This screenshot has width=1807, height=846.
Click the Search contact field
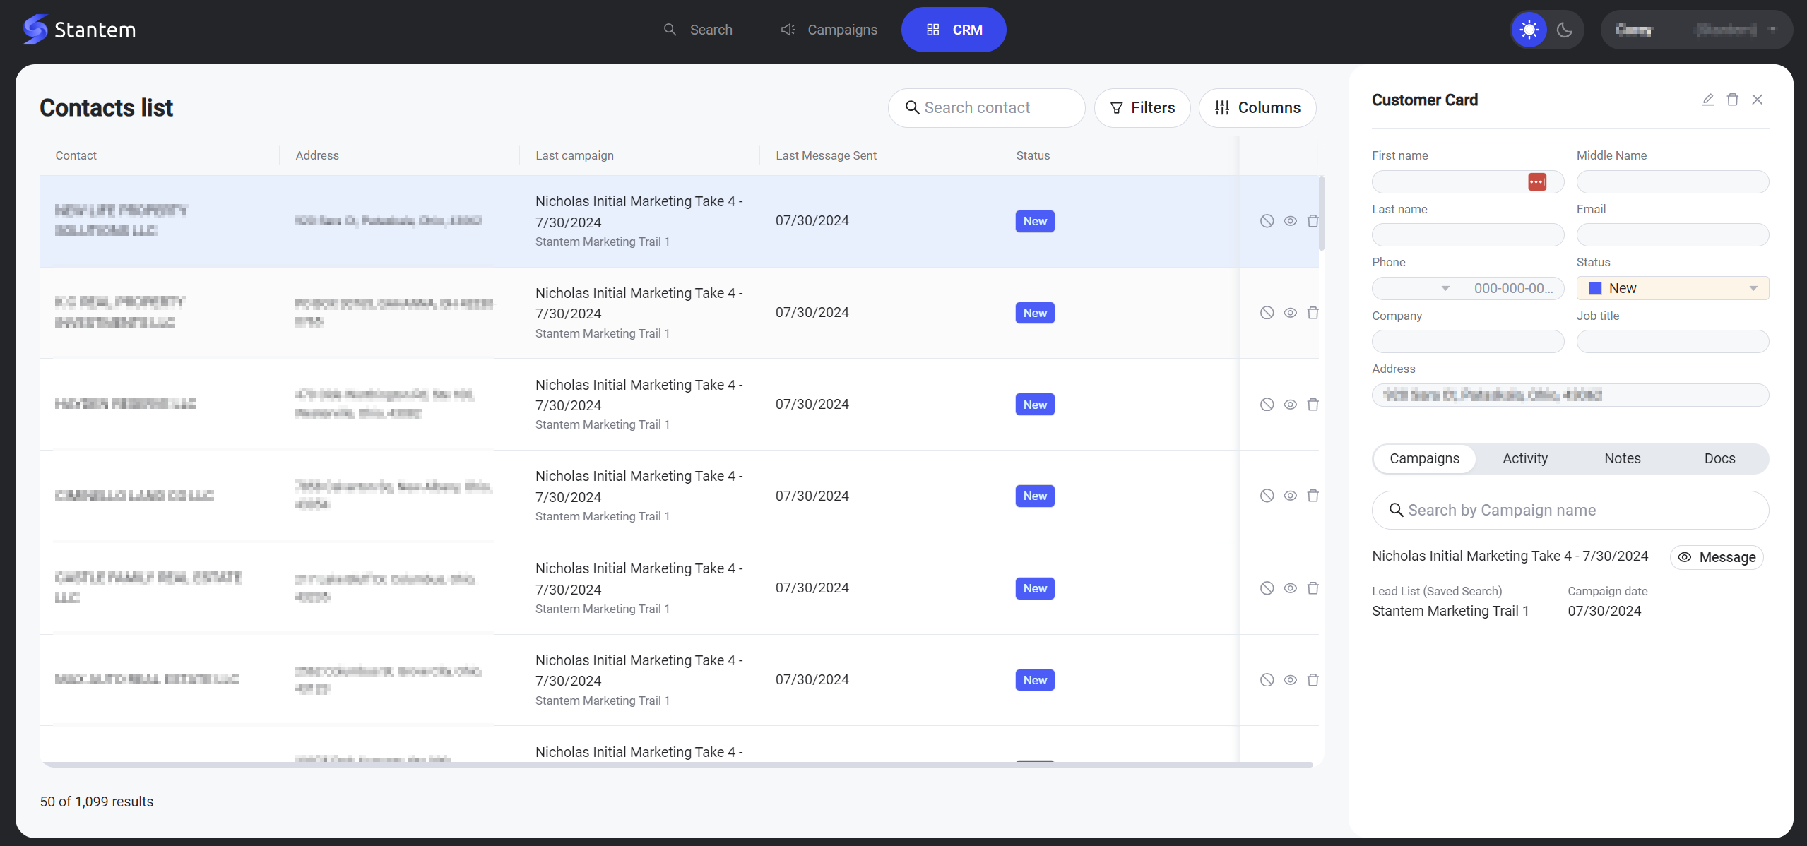tap(986, 108)
